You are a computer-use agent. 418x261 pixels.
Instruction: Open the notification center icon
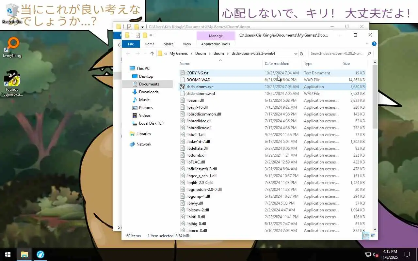(x=407, y=254)
